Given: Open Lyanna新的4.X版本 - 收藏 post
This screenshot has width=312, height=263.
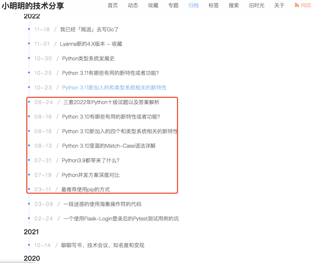Looking at the screenshot, I should pyautogui.click(x=91, y=44).
